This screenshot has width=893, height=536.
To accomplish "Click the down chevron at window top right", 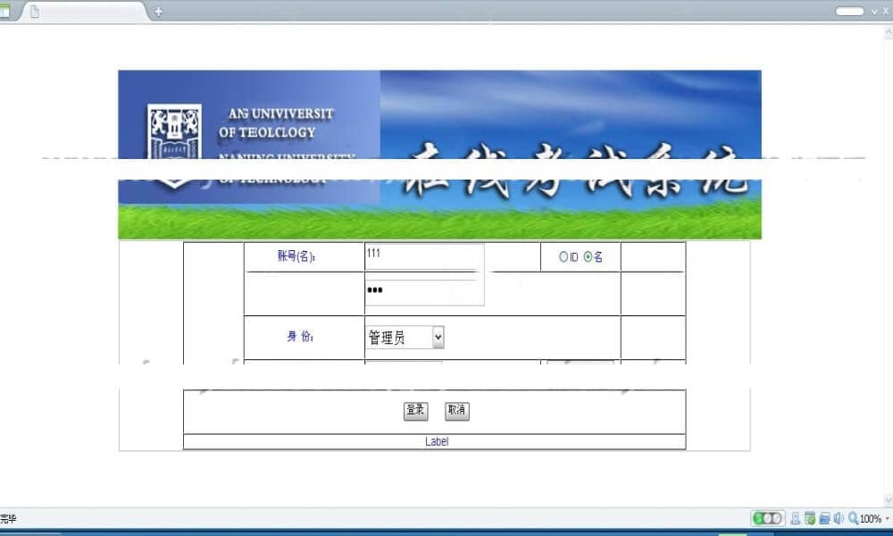I will pos(875,12).
